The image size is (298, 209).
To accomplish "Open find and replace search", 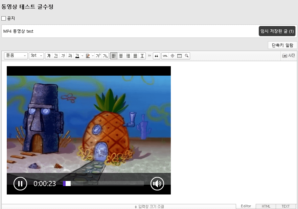I will click(x=186, y=56).
